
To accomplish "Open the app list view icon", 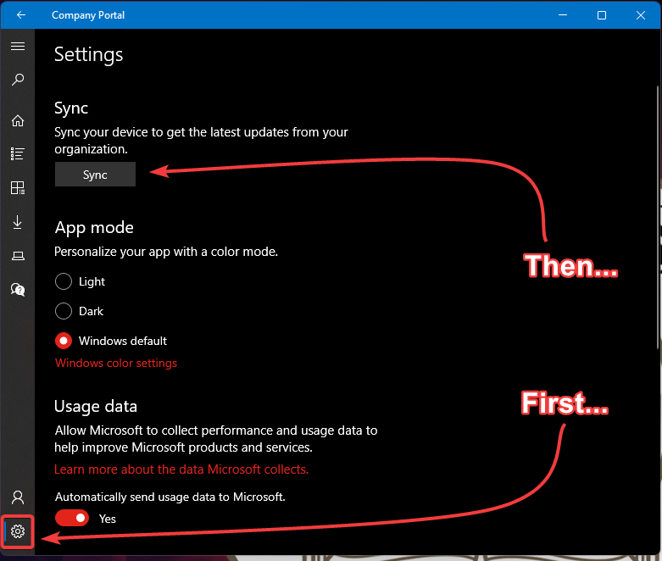I will pyautogui.click(x=18, y=154).
